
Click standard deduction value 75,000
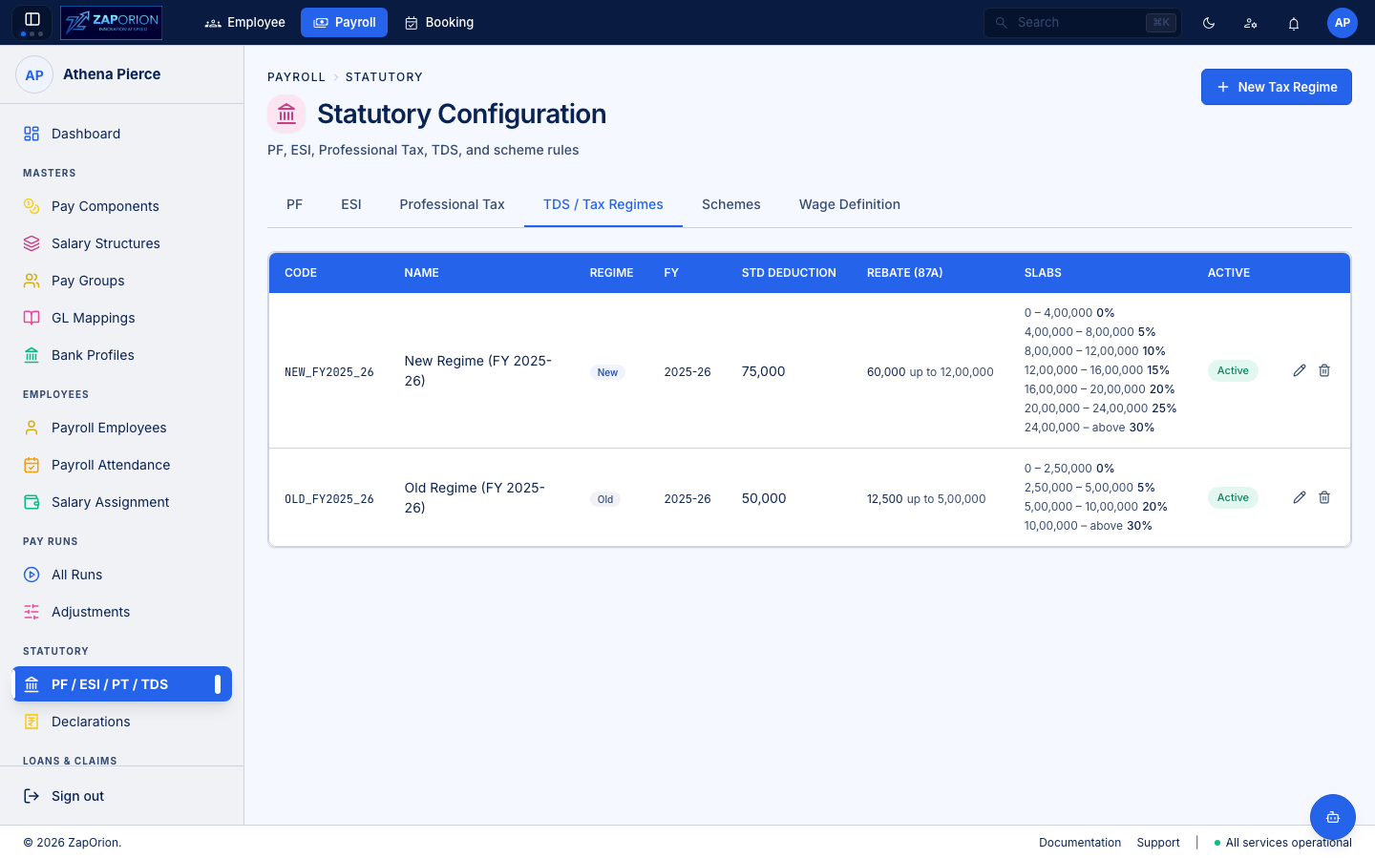(764, 371)
